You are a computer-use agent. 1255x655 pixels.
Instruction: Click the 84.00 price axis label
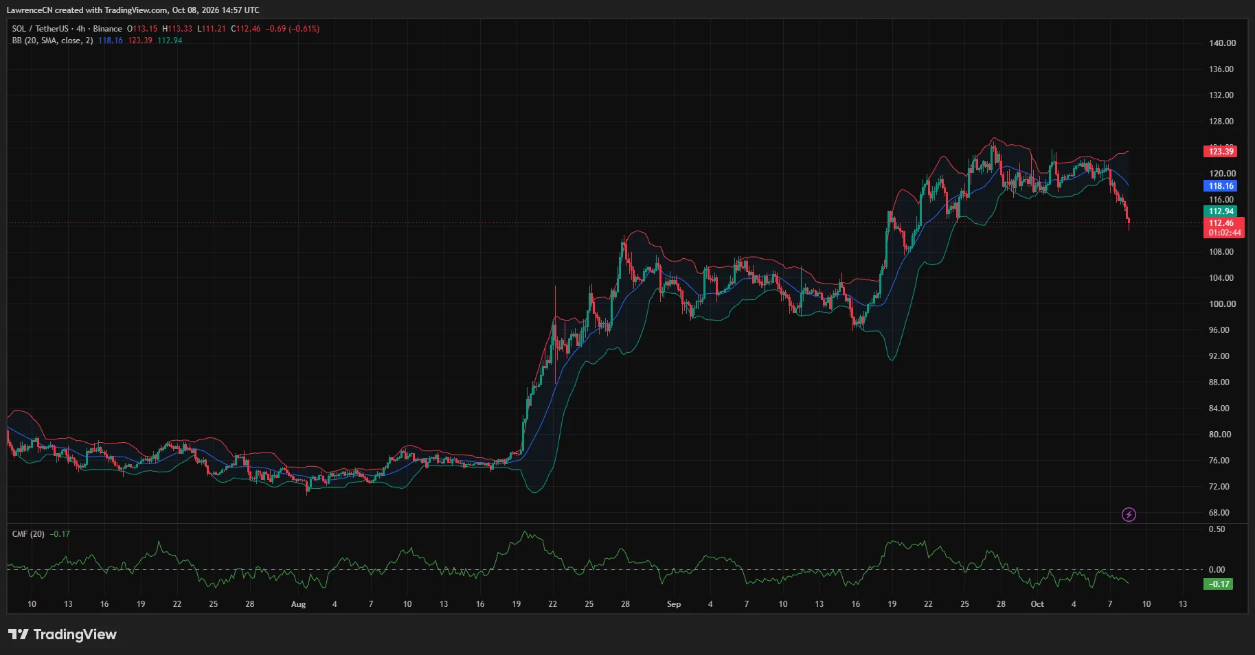[1219, 409]
